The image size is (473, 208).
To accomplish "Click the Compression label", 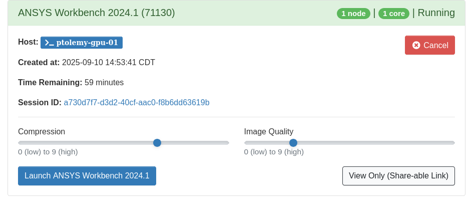I will 42,132.
